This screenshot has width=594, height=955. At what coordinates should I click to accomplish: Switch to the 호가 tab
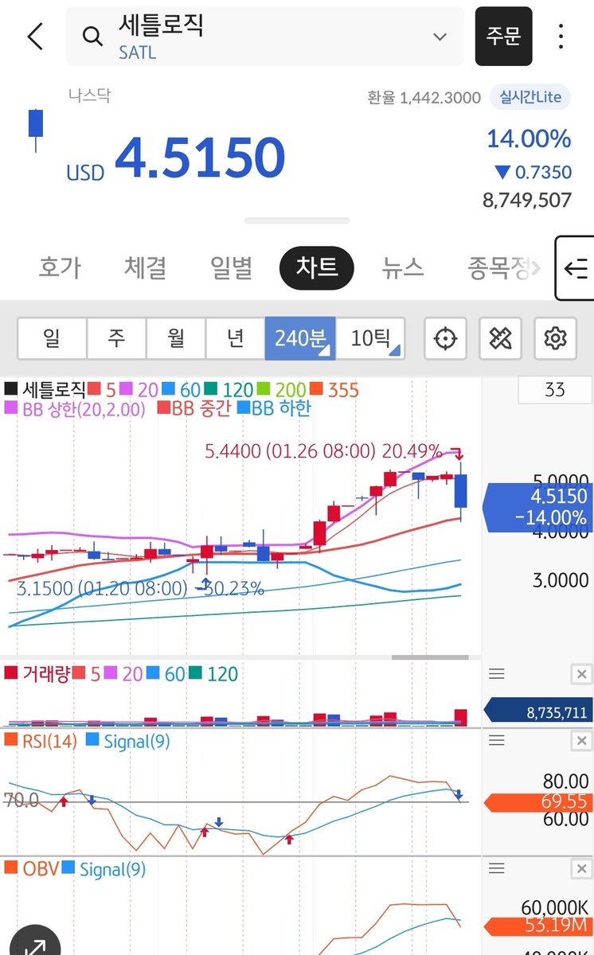tap(60, 267)
